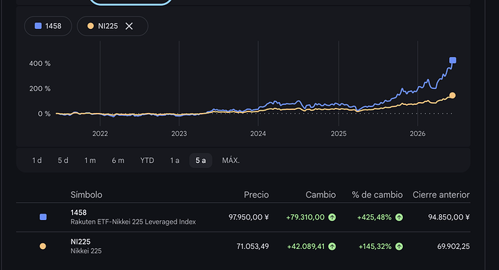Click the +145,32% change value
The width and height of the screenshot is (499, 270).
tap(375, 246)
